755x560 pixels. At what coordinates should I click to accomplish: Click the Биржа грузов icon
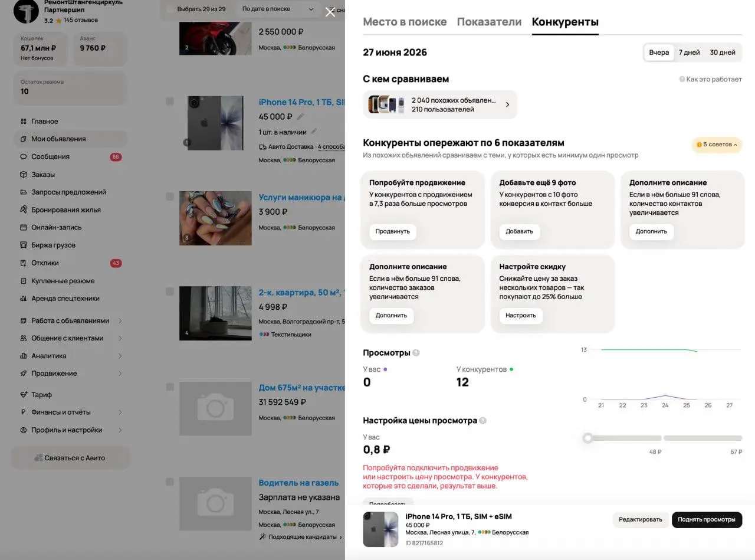pos(24,245)
